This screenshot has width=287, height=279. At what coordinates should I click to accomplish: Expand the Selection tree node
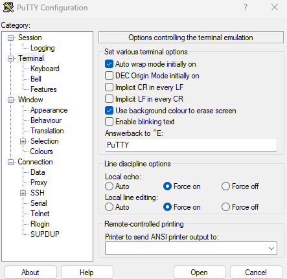click(x=23, y=142)
